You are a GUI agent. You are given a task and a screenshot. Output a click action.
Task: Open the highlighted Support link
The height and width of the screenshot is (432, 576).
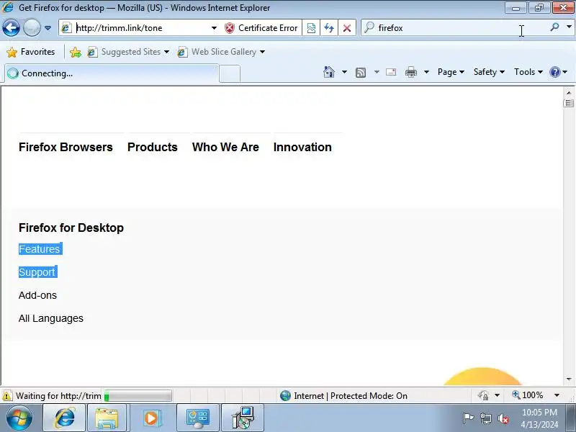coord(37,272)
